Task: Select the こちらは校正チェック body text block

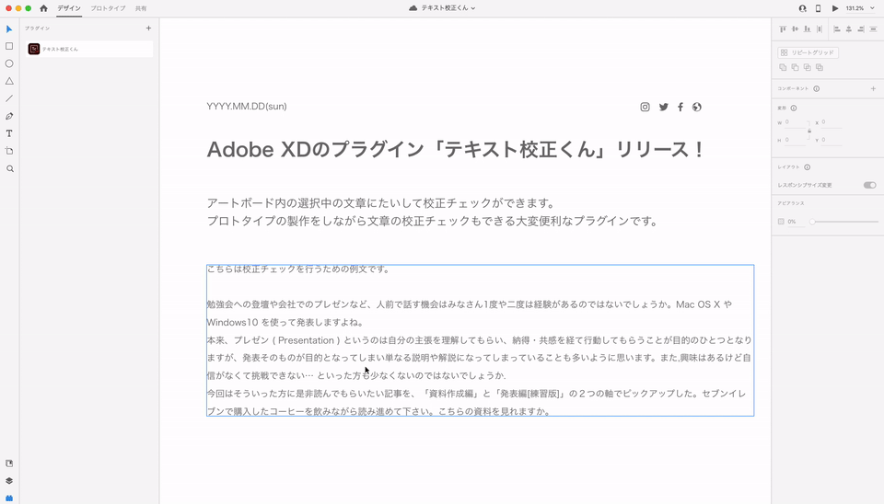Action: tap(481, 340)
